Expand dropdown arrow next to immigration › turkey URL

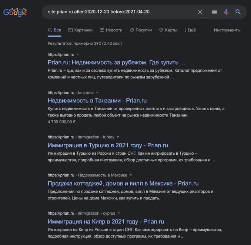118,137
